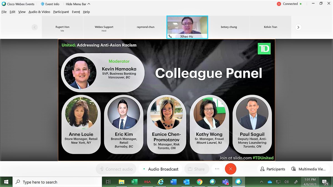Click the Audio Broadcast button
Viewport: 333px width, 187px height.
click(x=160, y=169)
